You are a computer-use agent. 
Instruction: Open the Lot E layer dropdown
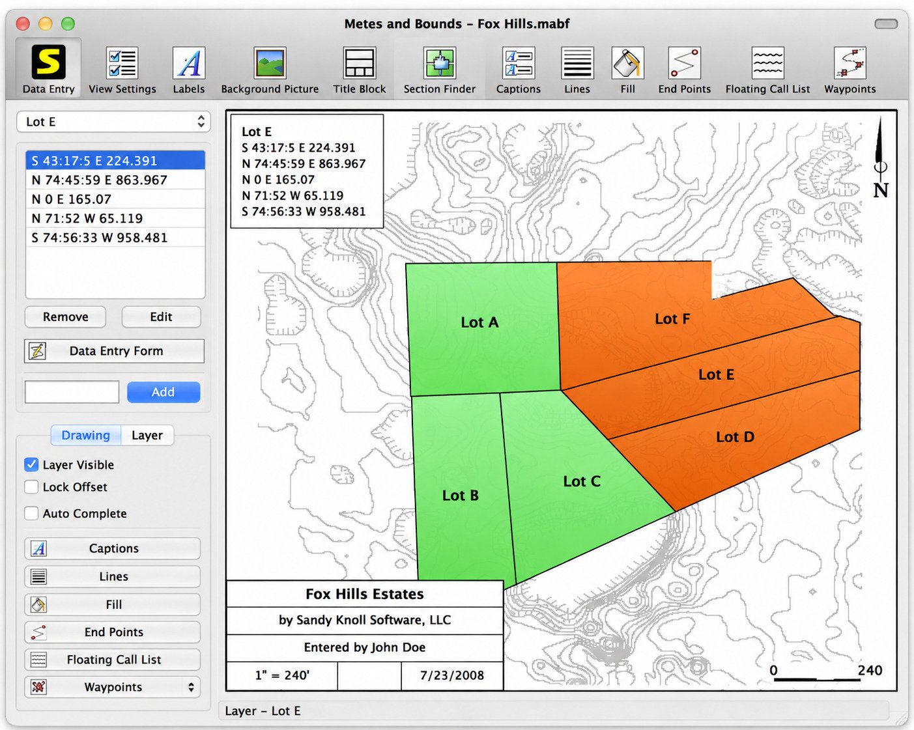pos(114,122)
